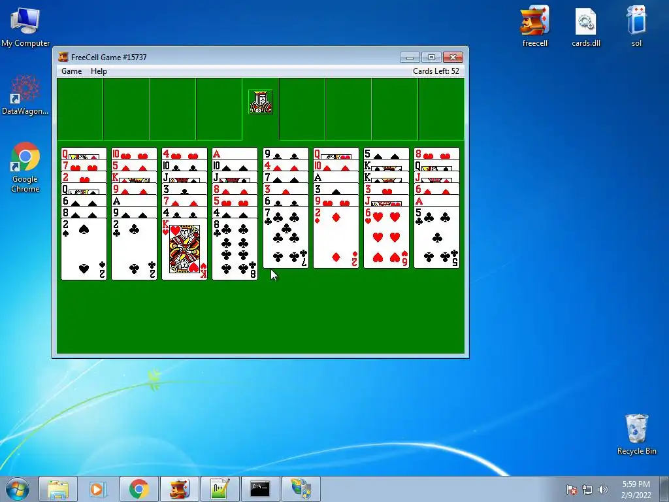This screenshot has height=502, width=669.
Task: Open Notepad++ from the taskbar
Action: point(220,489)
